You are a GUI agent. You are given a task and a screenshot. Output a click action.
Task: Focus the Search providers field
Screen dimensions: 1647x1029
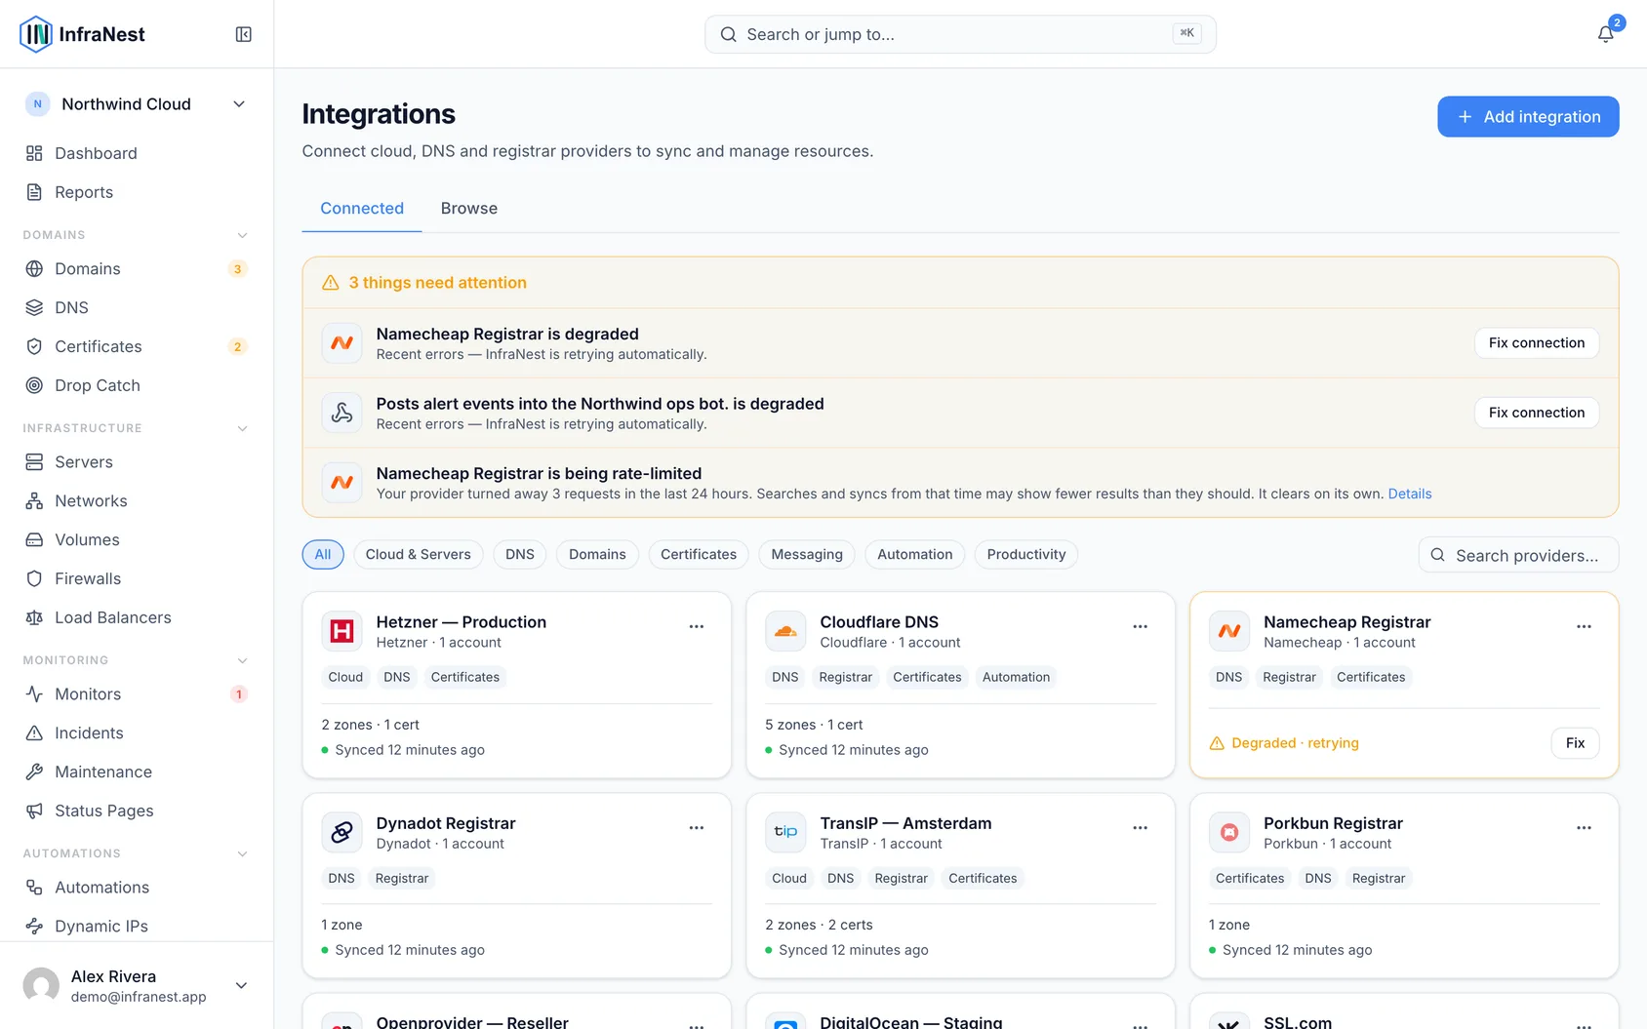[x=1518, y=555]
